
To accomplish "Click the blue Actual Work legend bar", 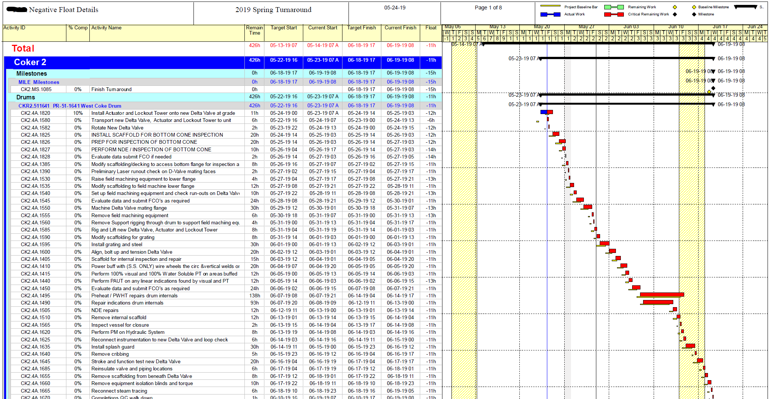I will click(550, 14).
